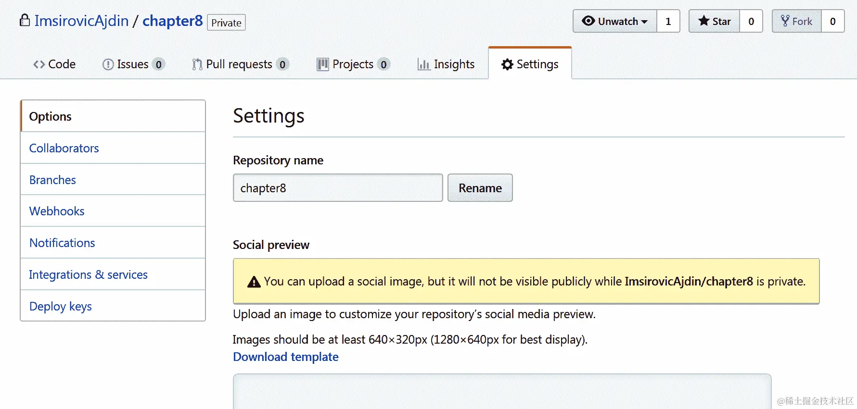Click the lock icon beside ImsirovicAjdin

(x=25, y=20)
